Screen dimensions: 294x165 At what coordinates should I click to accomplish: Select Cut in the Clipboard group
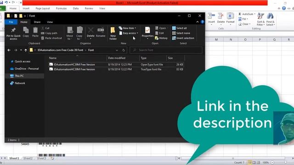tap(45, 28)
